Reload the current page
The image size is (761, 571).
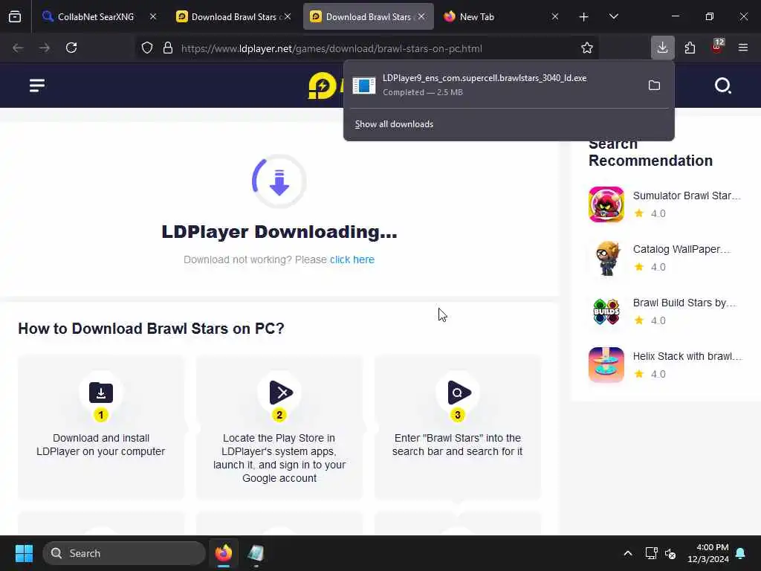pyautogui.click(x=71, y=48)
